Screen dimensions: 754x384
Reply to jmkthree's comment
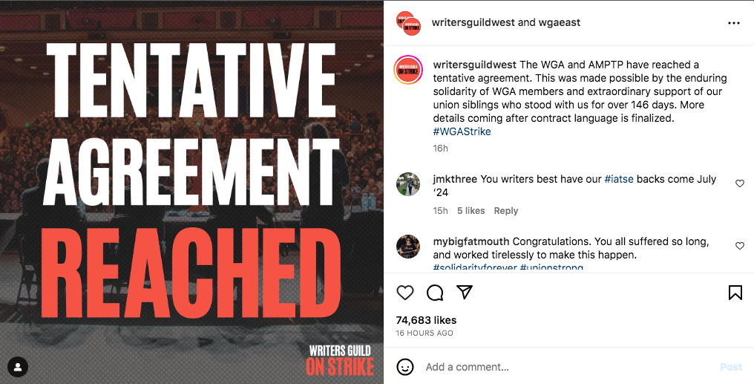click(506, 211)
